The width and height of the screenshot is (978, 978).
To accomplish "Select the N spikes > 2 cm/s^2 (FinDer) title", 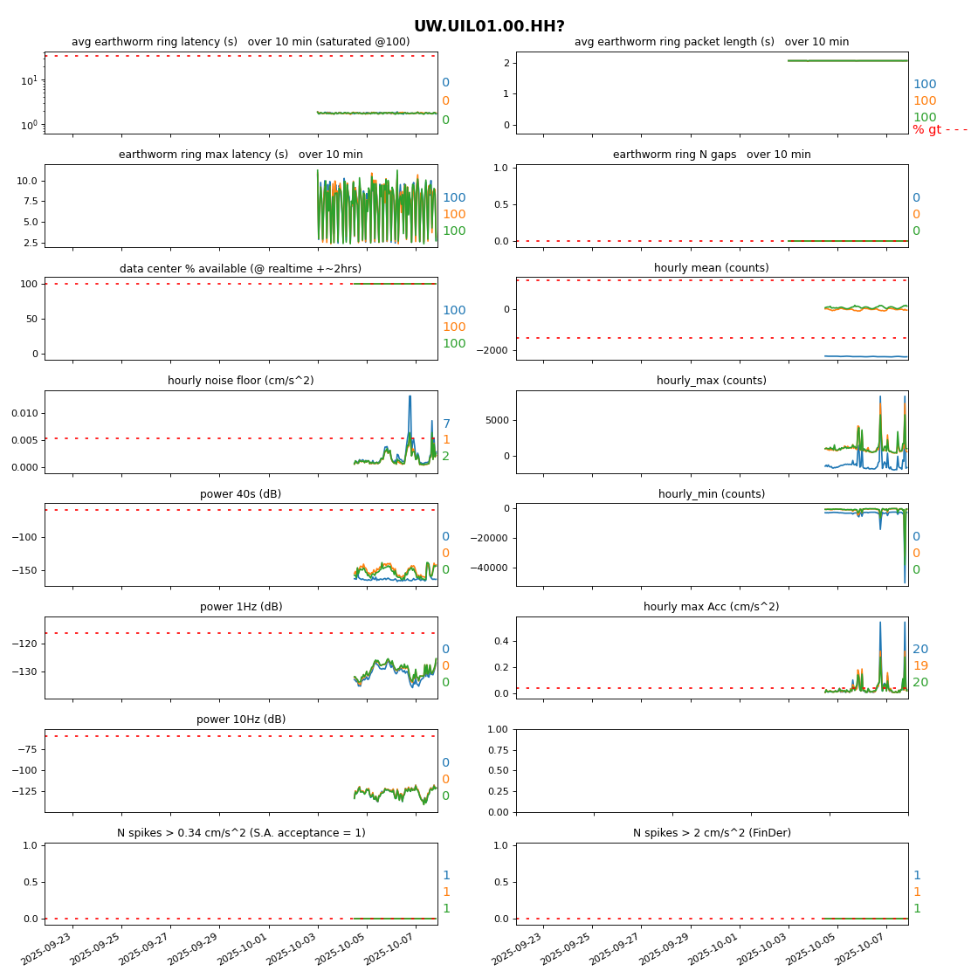I will click(x=711, y=833).
